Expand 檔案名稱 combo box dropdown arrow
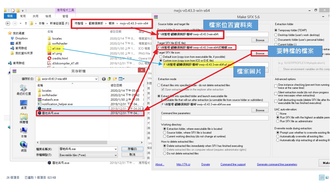The image size is (332, 187). click(116, 149)
